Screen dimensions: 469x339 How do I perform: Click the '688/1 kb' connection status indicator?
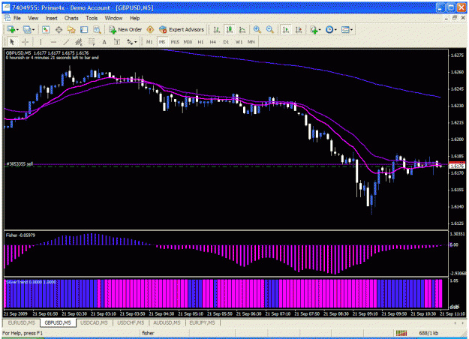click(428, 333)
